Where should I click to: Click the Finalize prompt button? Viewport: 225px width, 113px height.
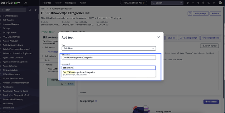coord(189,38)
